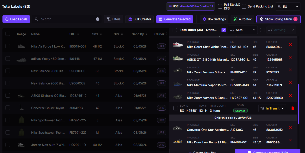
Task: Remove Nike Zoom Vomero 5 HV2527-001 item
Action: 291,95
